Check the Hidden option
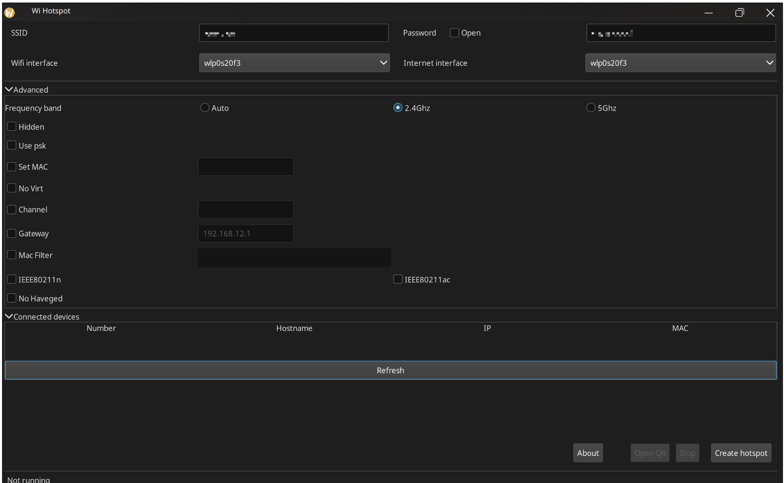 click(x=12, y=127)
